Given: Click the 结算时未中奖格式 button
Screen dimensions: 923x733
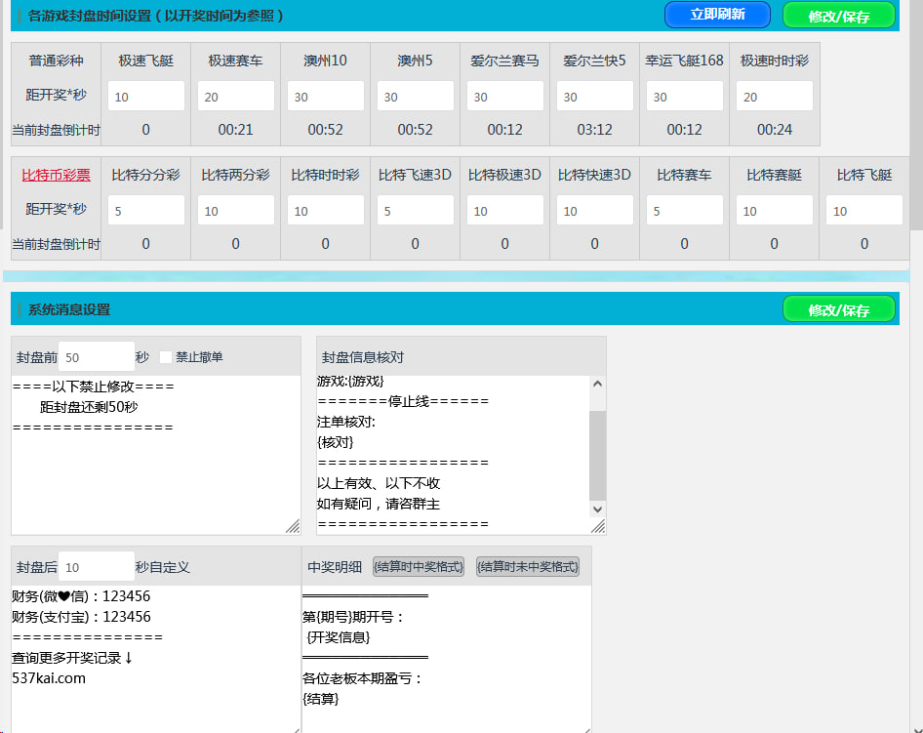Looking at the screenshot, I should tap(527, 566).
